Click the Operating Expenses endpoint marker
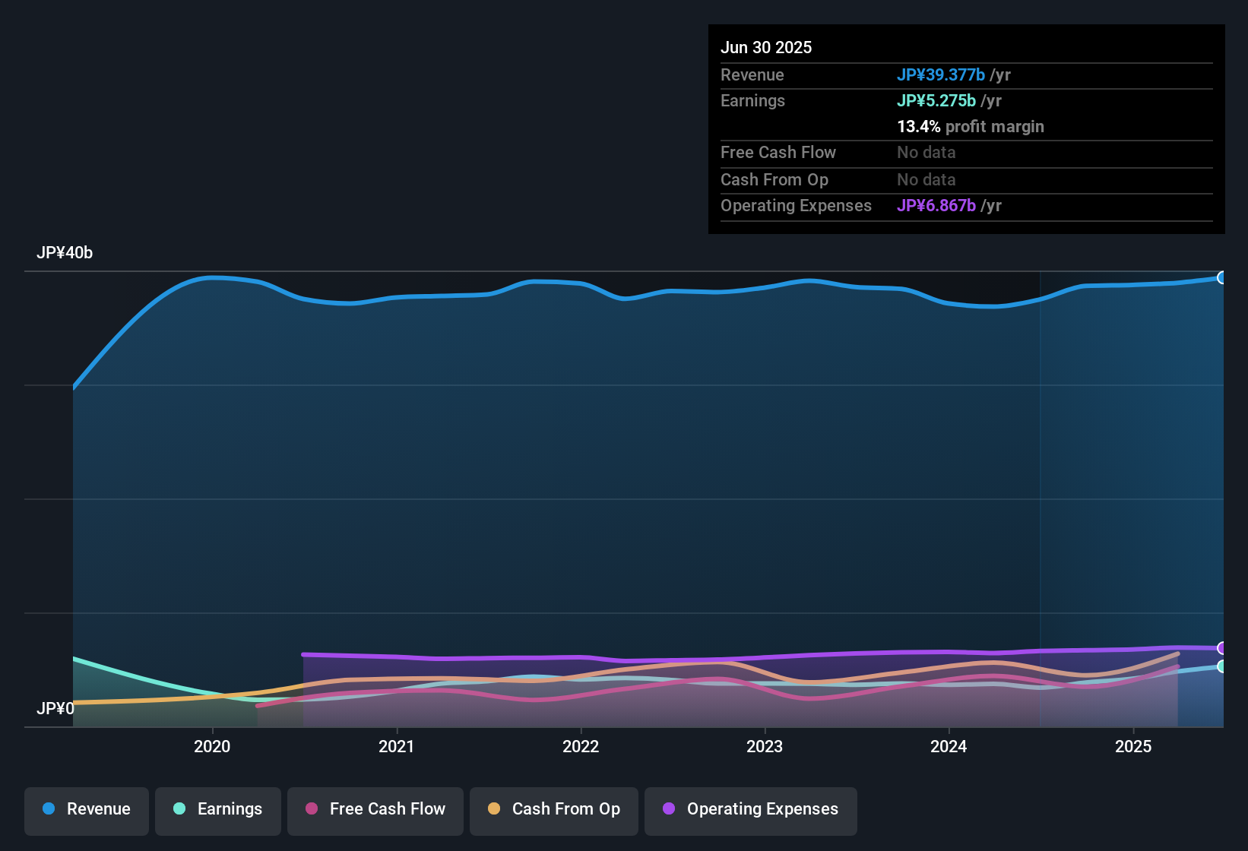 click(x=1222, y=648)
